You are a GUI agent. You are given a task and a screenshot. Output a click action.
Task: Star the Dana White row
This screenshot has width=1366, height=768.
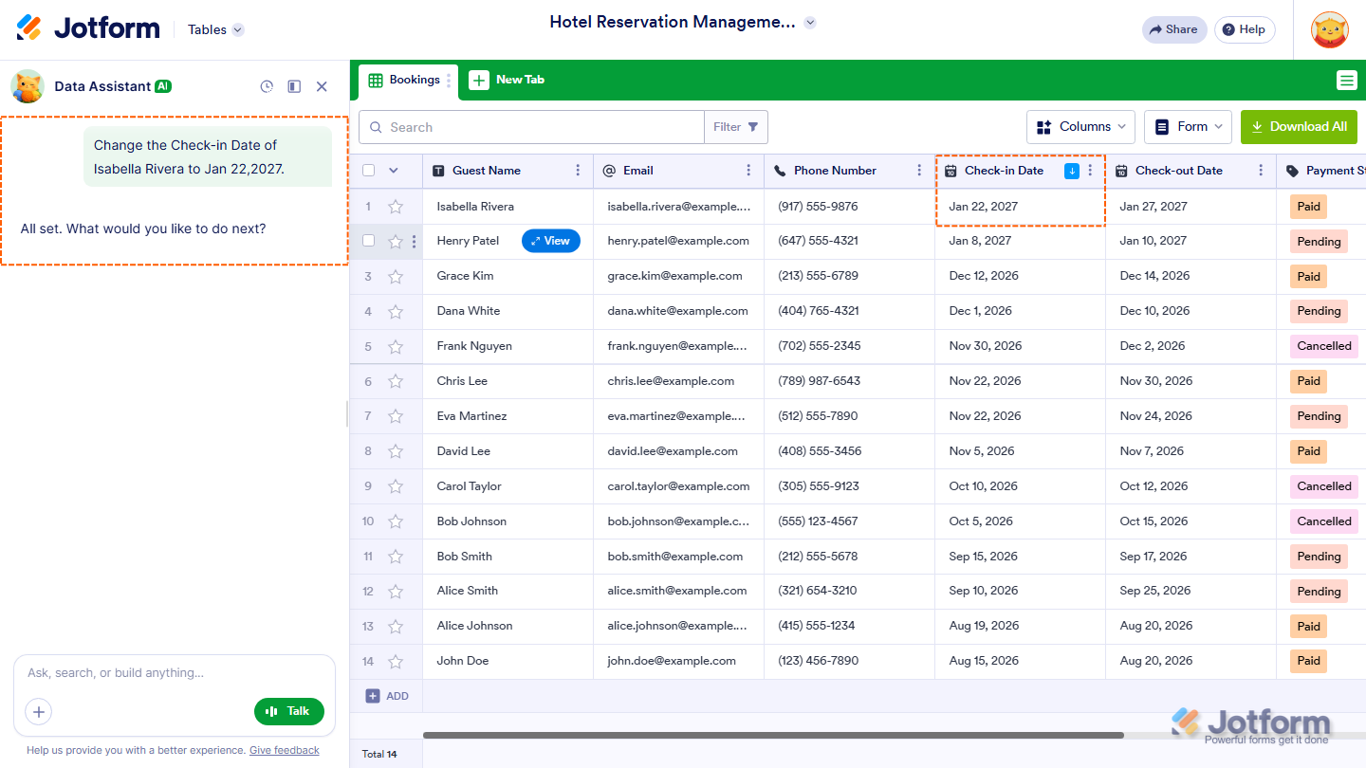coord(396,312)
